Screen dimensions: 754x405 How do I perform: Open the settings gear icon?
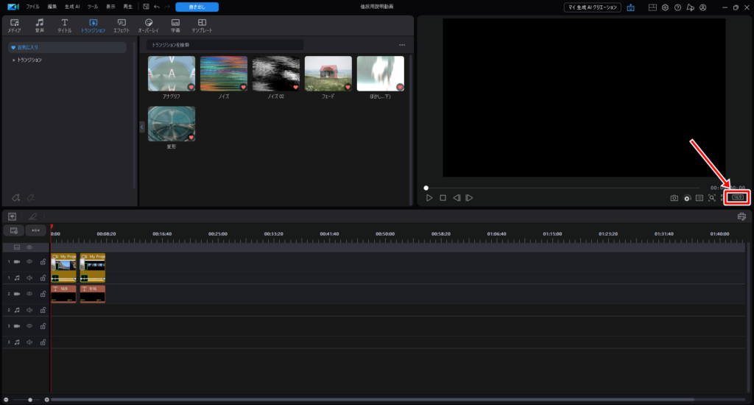coord(665,7)
